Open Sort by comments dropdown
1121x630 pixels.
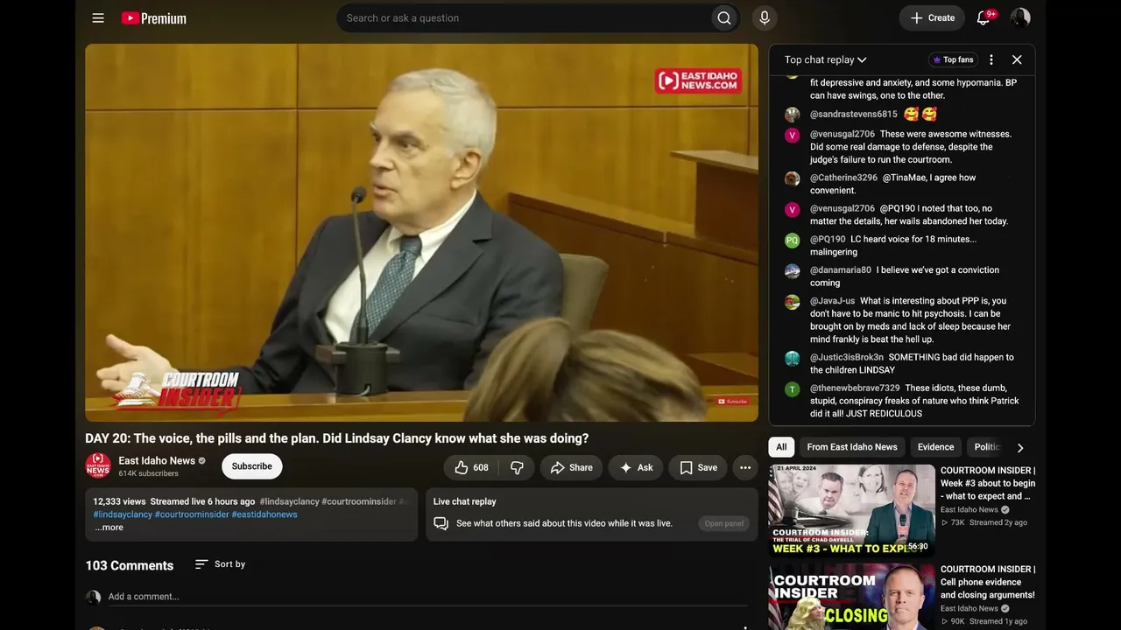pyautogui.click(x=220, y=564)
